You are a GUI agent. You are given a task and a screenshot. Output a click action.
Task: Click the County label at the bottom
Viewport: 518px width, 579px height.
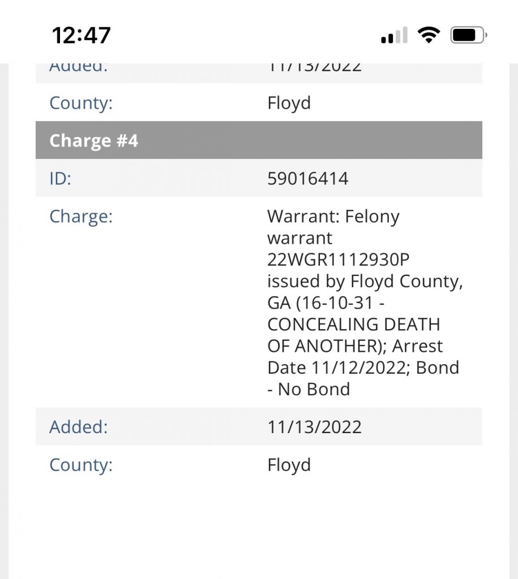(x=81, y=465)
